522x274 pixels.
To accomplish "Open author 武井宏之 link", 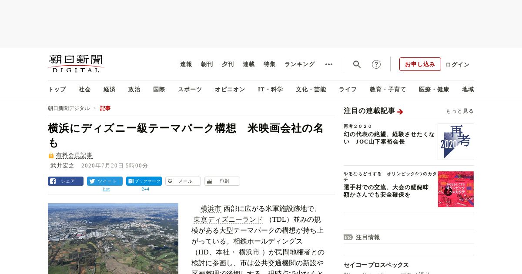I will 63,166.
